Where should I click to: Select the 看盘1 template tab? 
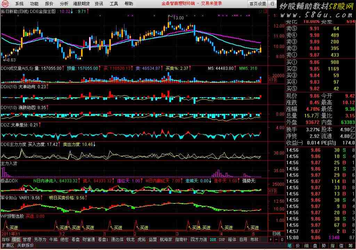tap(103, 240)
